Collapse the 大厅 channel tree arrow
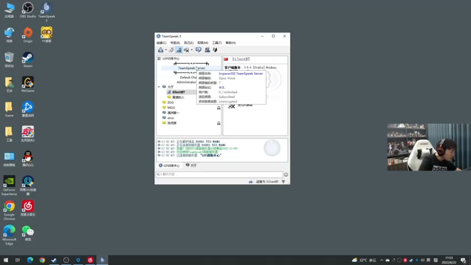The width and height of the screenshot is (471, 265). (159, 87)
